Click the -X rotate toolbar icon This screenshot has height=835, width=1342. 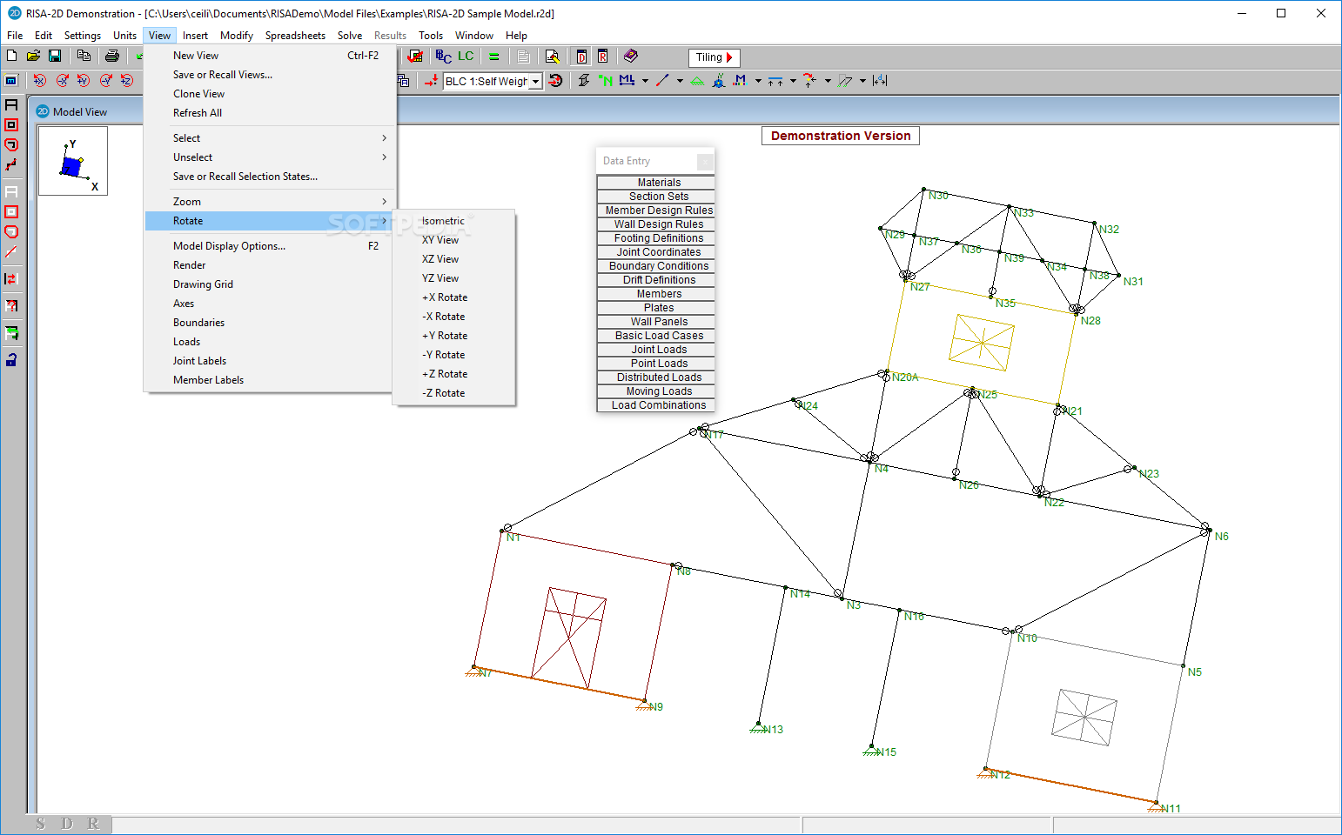(62, 80)
